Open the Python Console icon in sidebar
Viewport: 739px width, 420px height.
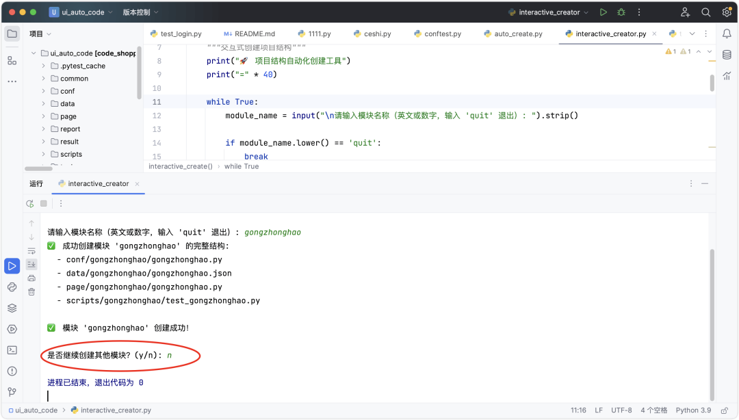pyautogui.click(x=12, y=287)
